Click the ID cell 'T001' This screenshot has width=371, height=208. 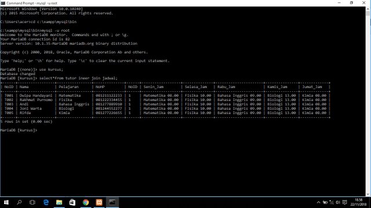click(9, 95)
